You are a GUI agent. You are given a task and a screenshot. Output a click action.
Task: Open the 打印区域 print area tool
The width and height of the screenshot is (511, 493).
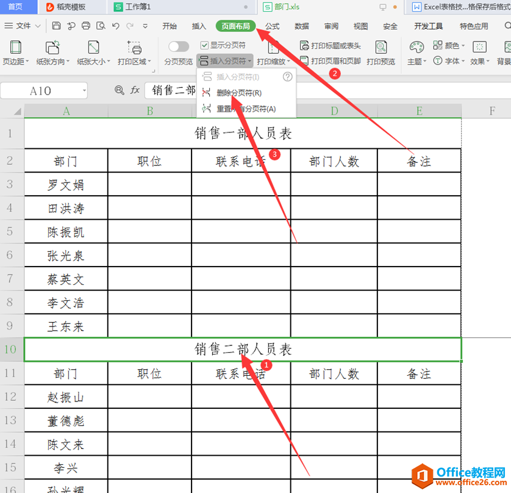[134, 52]
